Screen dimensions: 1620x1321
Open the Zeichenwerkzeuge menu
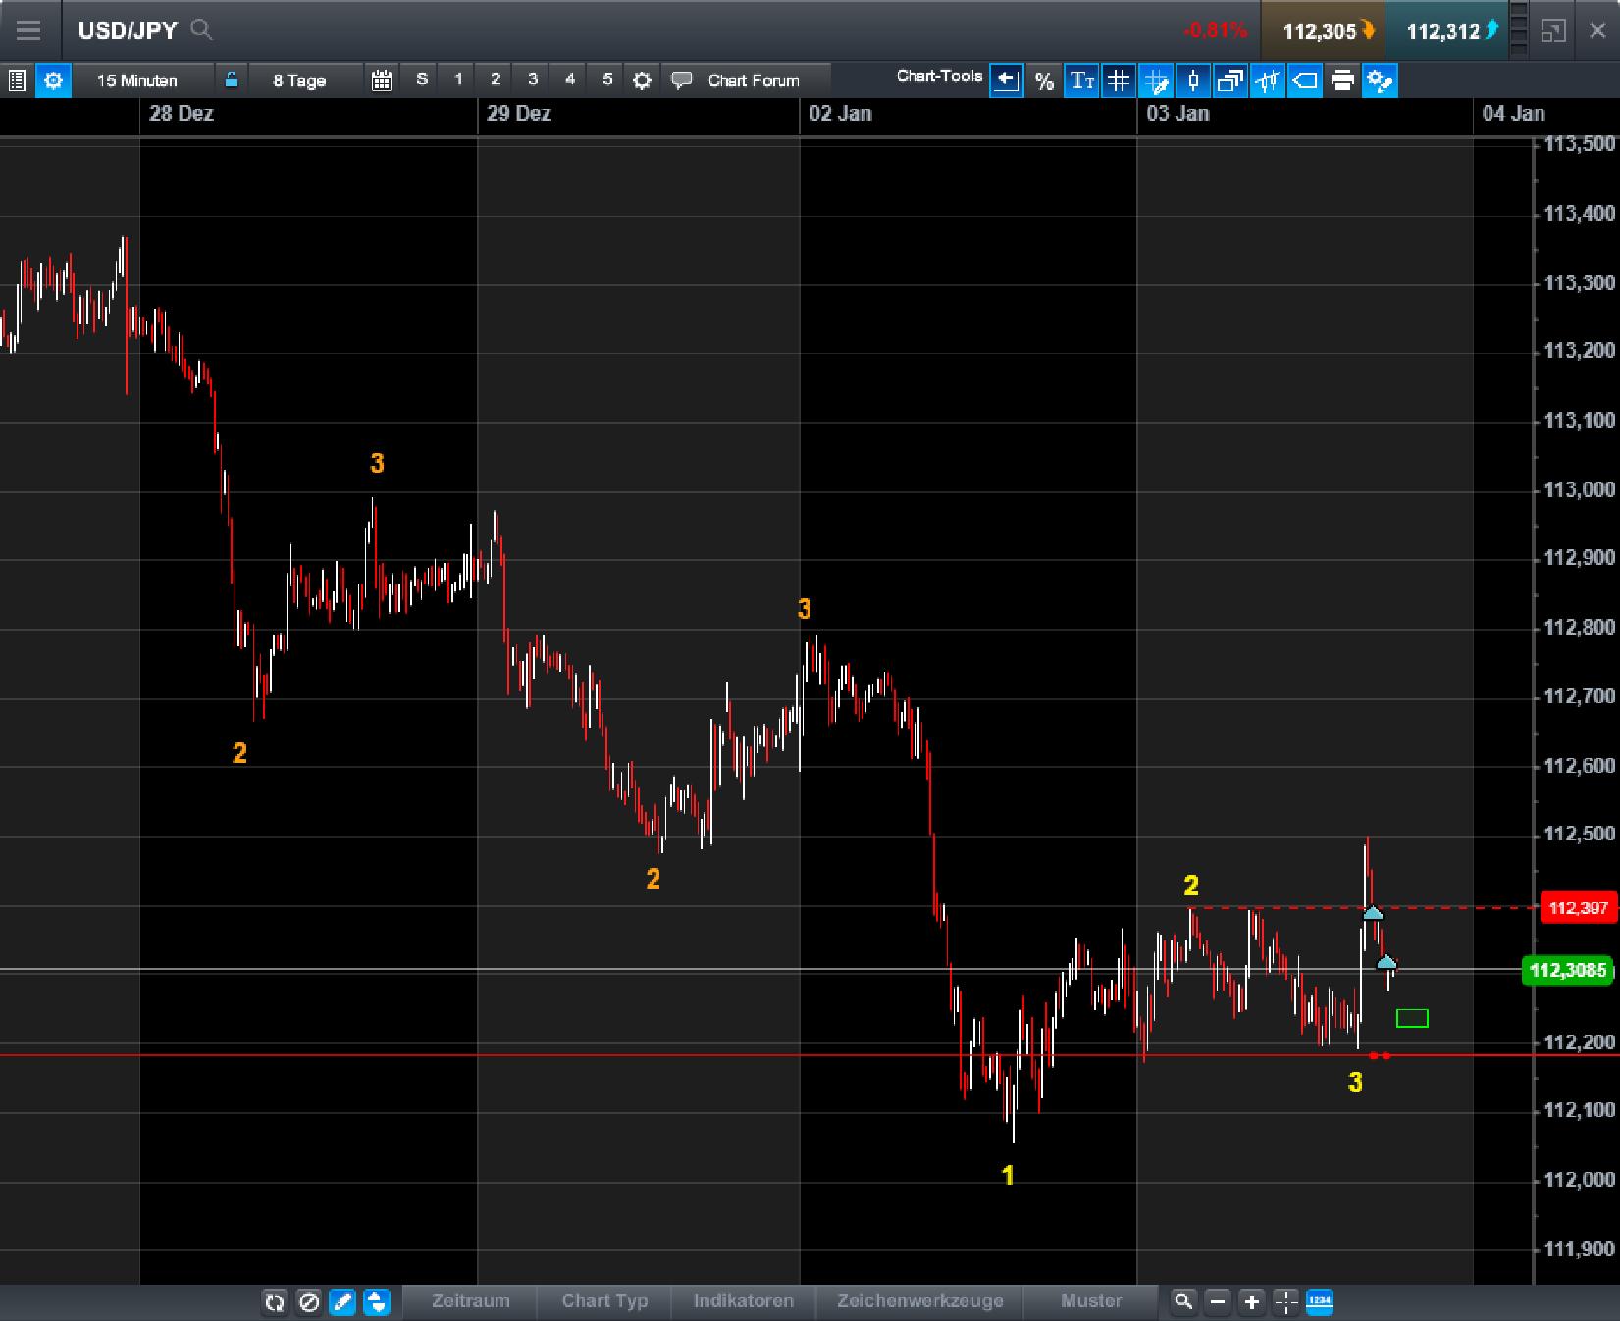[x=918, y=1301]
